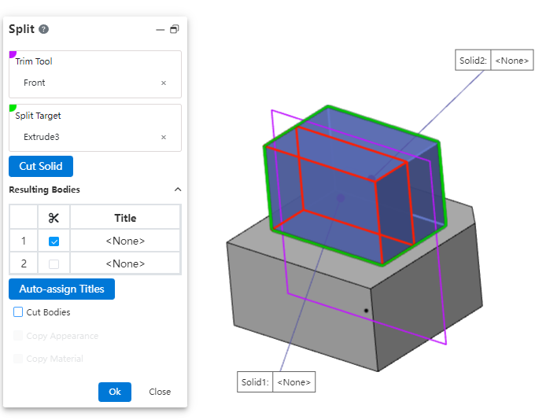
Task: Click the help question mark icon beside Split
Action: coord(44,29)
